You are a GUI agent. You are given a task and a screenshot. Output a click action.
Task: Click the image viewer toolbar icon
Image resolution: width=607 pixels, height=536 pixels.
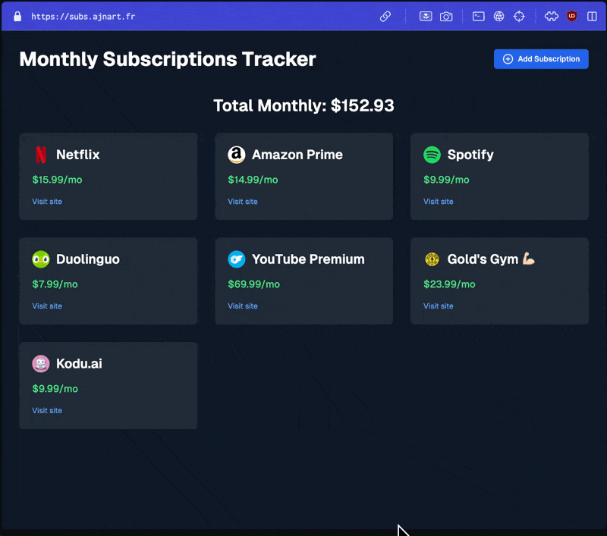(426, 16)
